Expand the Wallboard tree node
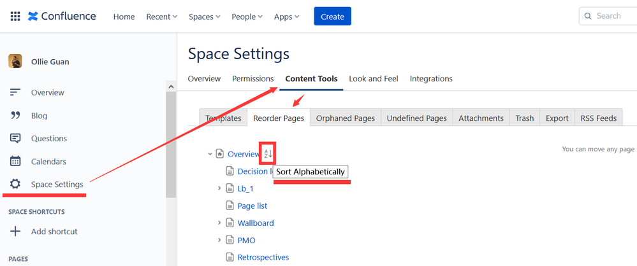The height and width of the screenshot is (266, 637). tap(219, 223)
